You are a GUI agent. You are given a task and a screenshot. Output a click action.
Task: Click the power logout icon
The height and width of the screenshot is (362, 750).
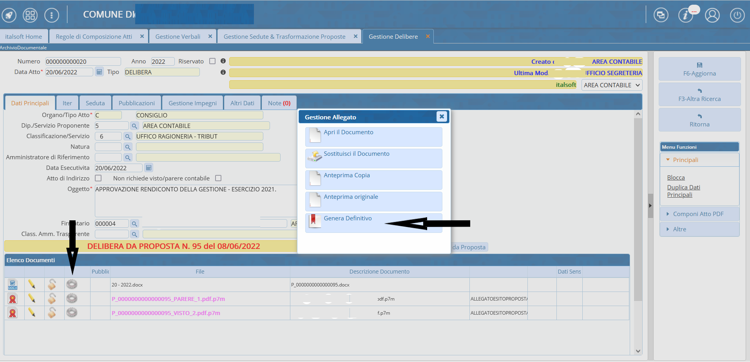[x=737, y=15]
